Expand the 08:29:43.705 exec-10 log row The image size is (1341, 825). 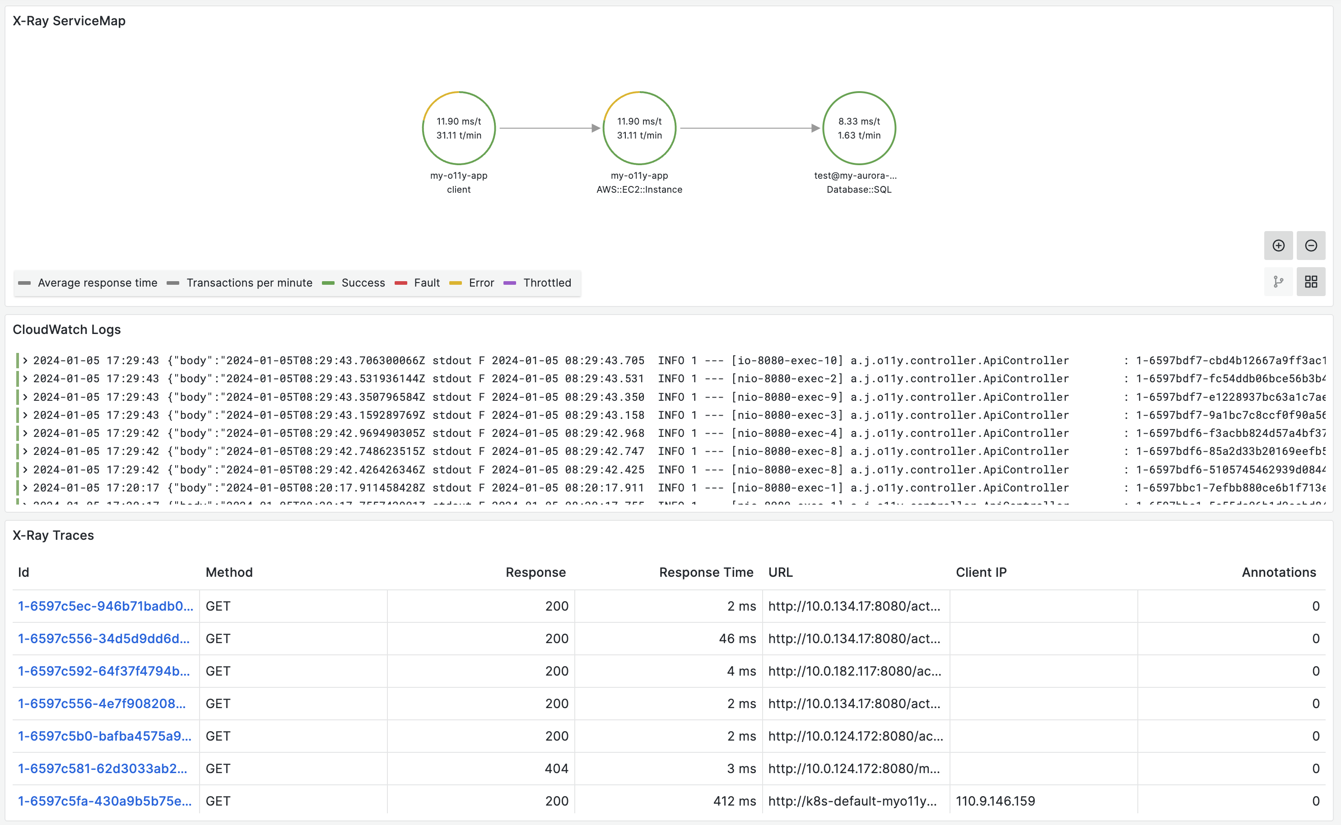pyautogui.click(x=25, y=360)
